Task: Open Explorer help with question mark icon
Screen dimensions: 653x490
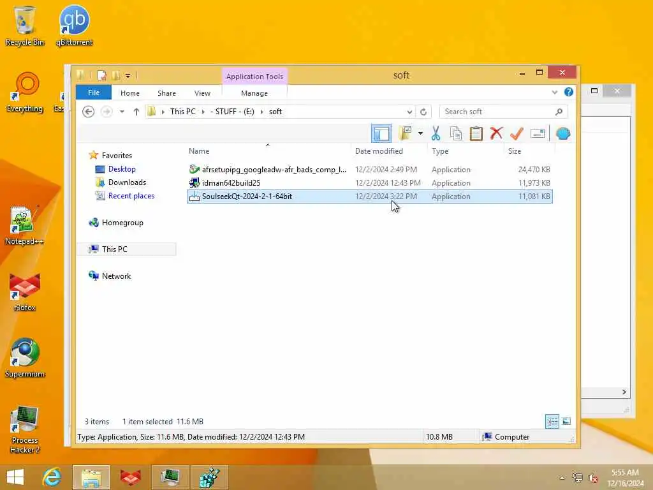Action: [x=568, y=92]
